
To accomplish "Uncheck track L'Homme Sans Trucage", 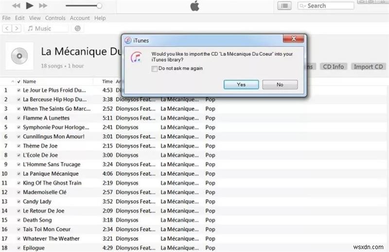I will coord(18,165).
